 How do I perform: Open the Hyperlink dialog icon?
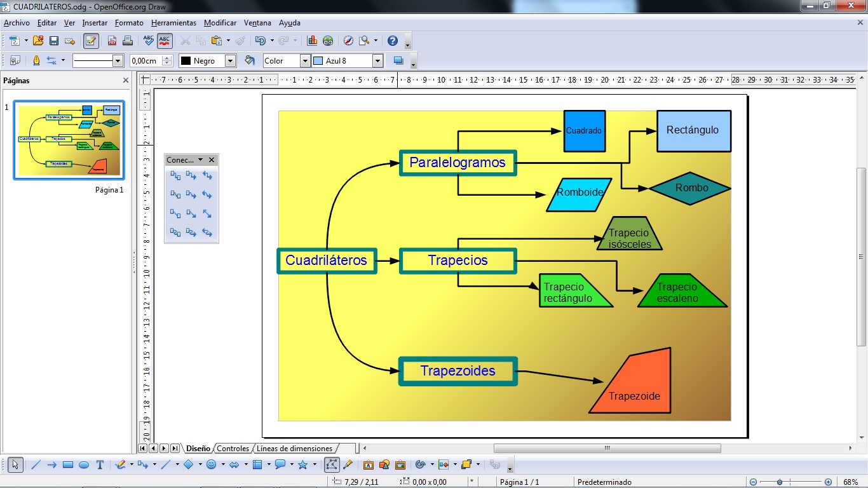click(x=328, y=41)
